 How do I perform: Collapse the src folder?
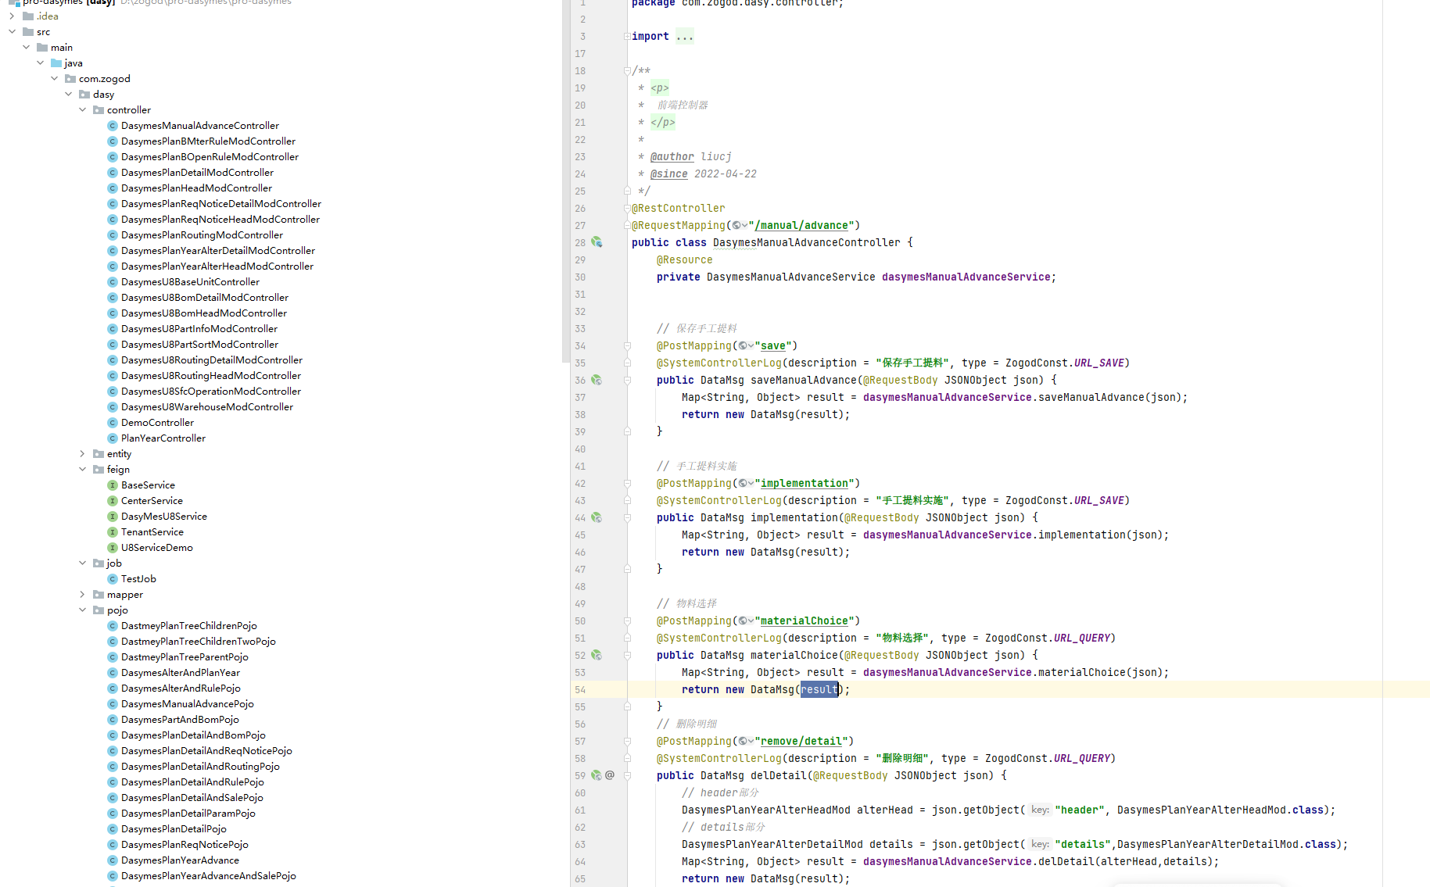click(x=12, y=32)
